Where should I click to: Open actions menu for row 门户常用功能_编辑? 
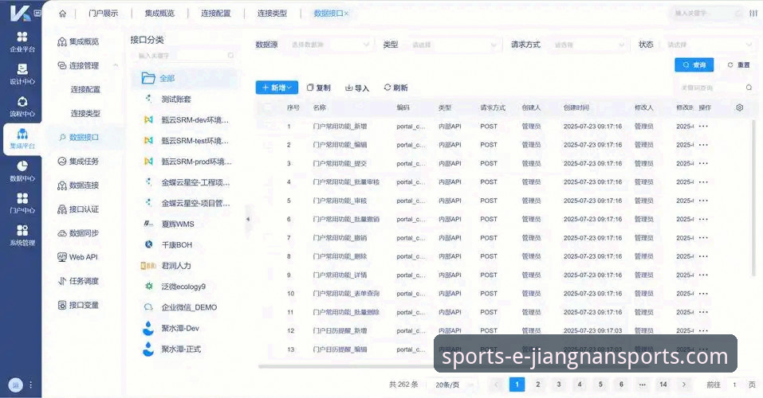703,145
